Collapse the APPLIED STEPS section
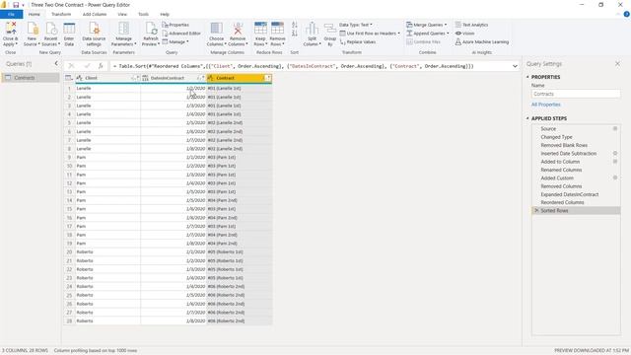 527,118
